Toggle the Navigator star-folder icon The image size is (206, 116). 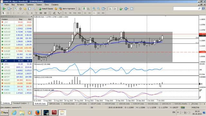pos(25,9)
